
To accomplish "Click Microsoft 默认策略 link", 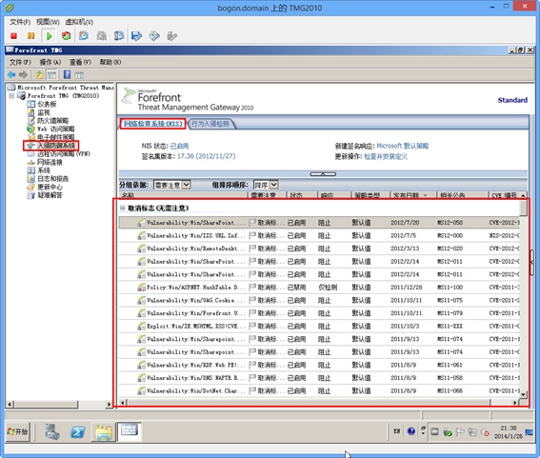I will (403, 146).
